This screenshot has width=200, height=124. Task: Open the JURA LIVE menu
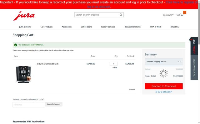point(174,27)
